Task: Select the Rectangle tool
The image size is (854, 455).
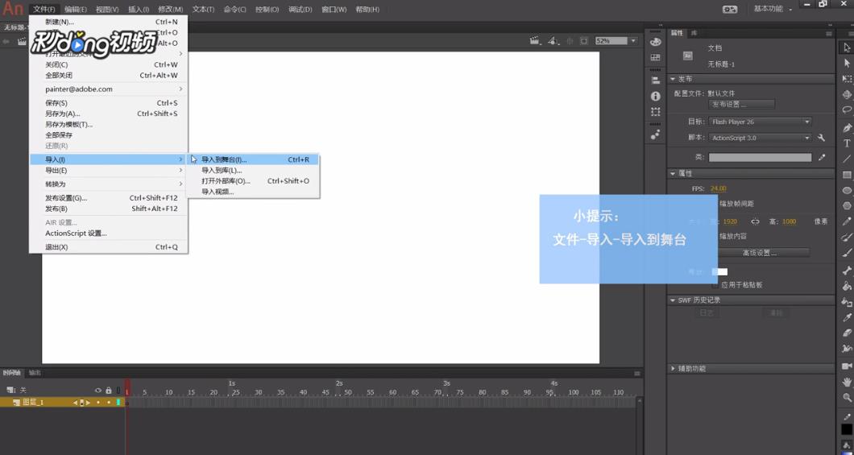Action: [847, 175]
